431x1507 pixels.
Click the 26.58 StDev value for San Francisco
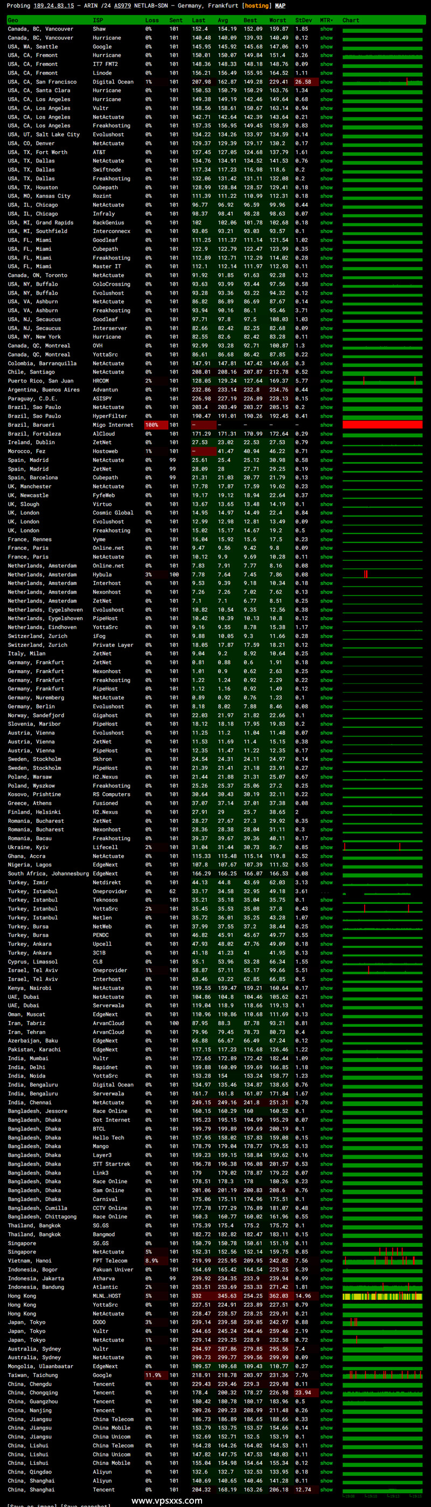(x=306, y=82)
